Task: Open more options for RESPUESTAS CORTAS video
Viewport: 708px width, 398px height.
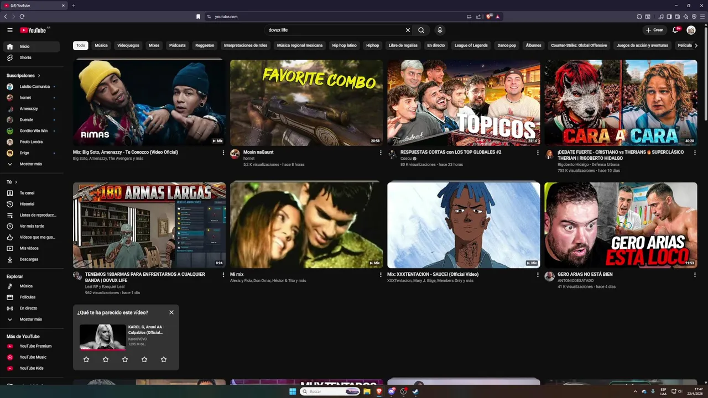Action: (x=538, y=153)
